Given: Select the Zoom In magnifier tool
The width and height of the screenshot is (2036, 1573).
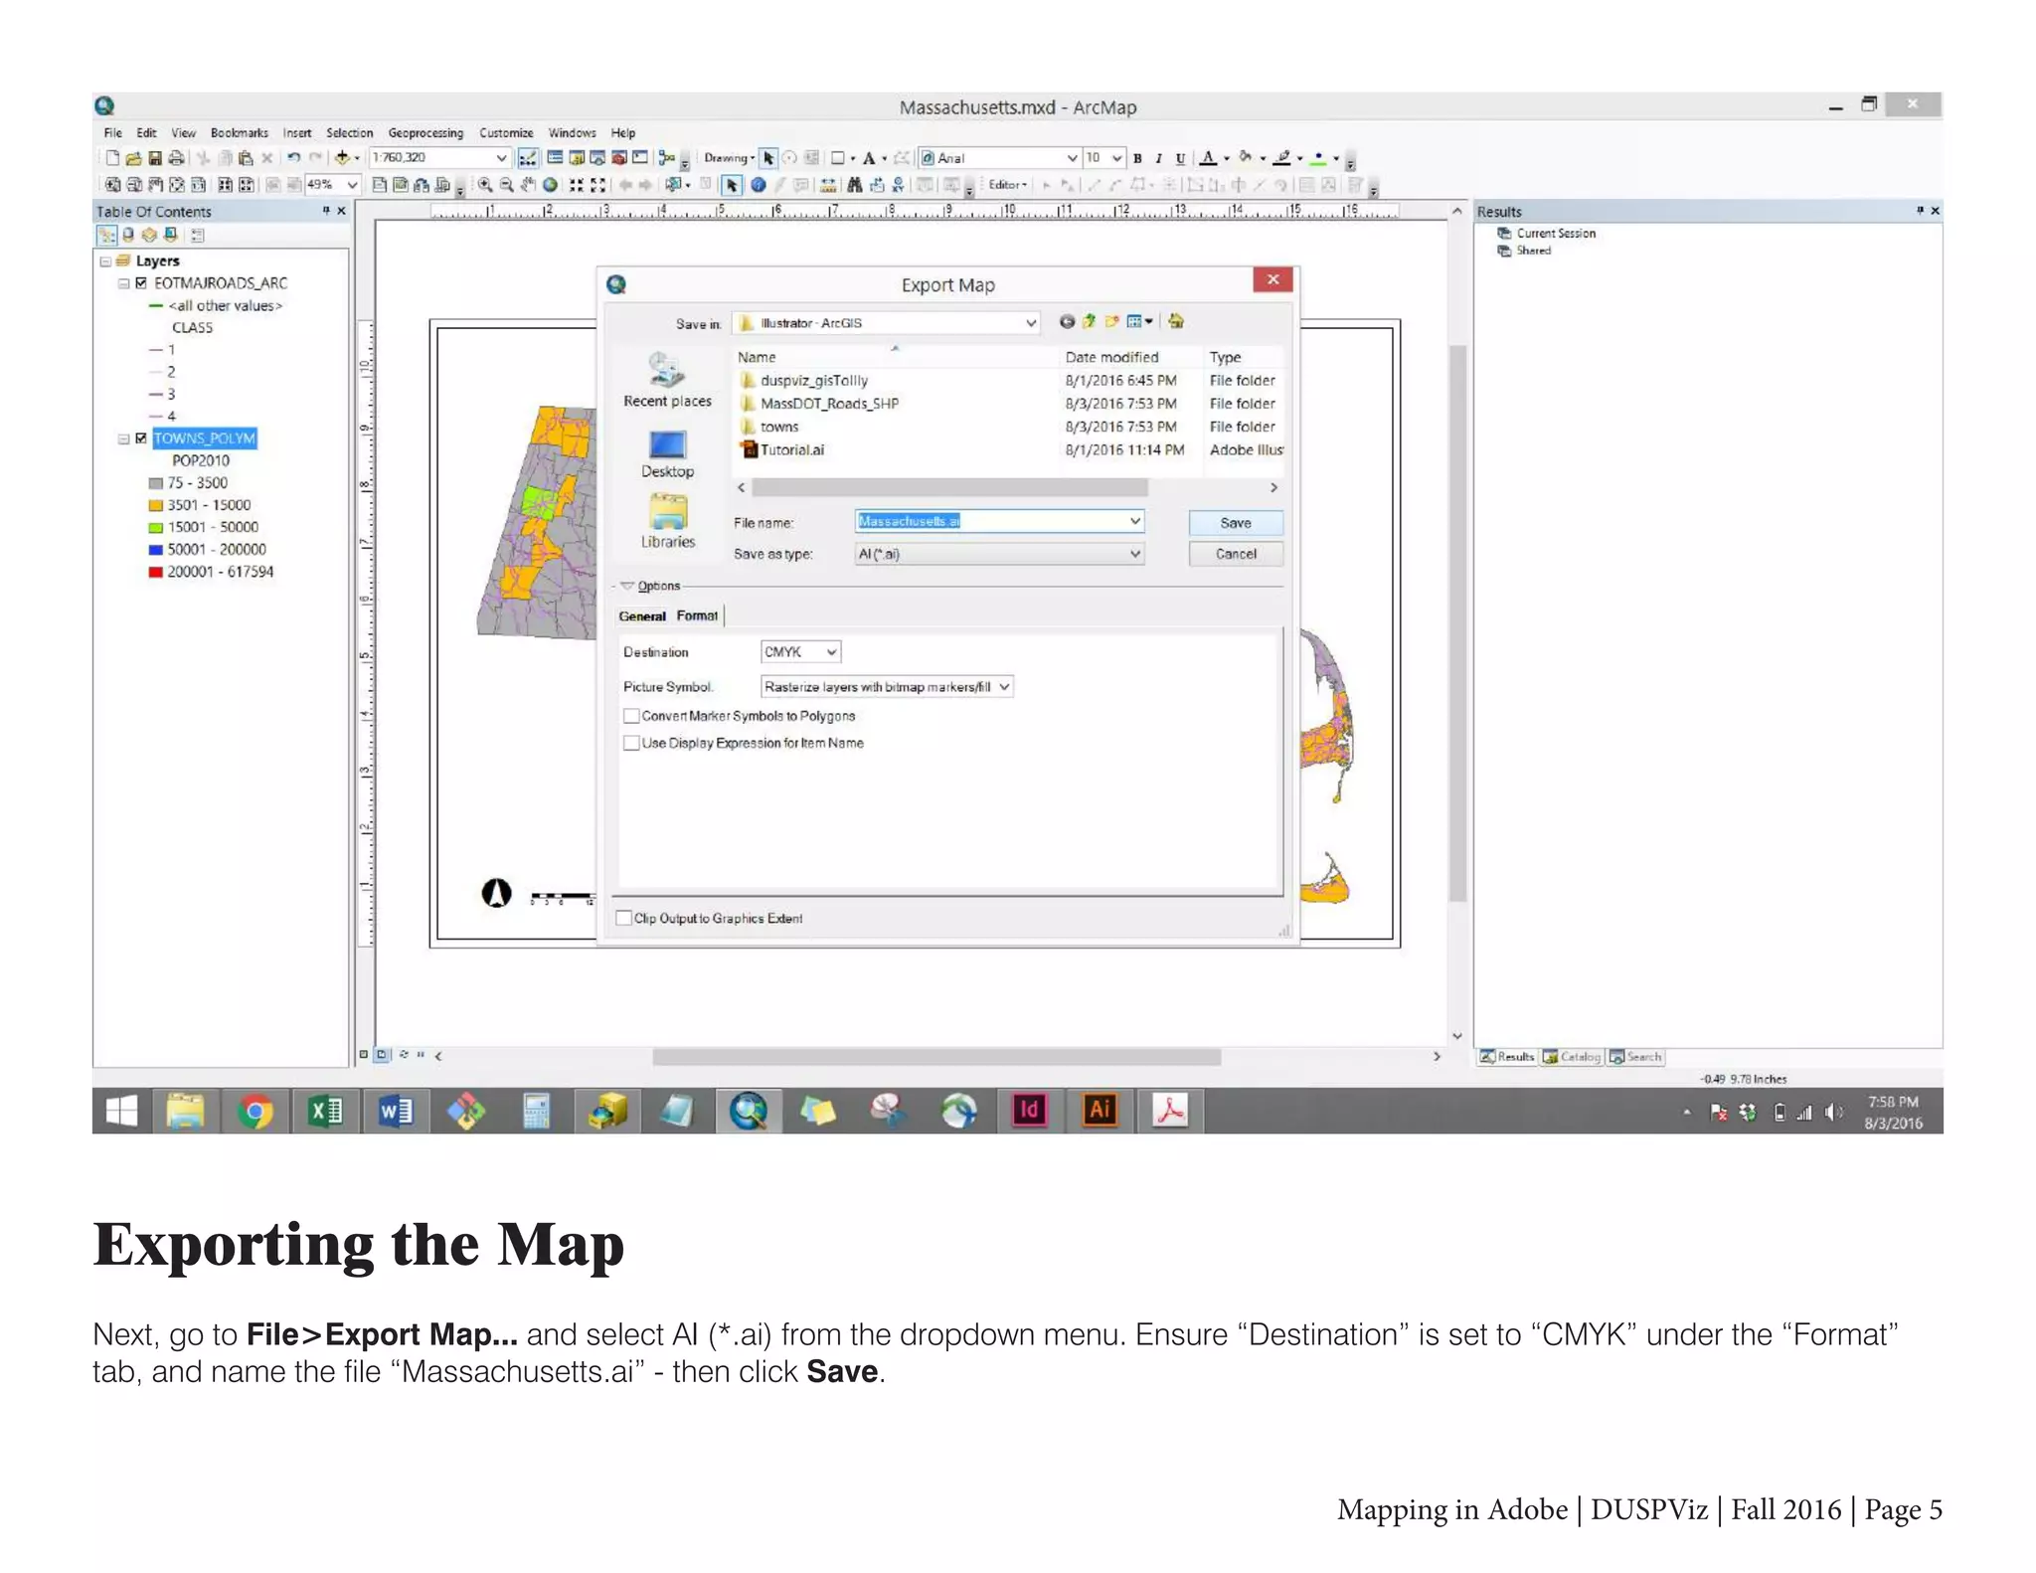Looking at the screenshot, I should [485, 185].
